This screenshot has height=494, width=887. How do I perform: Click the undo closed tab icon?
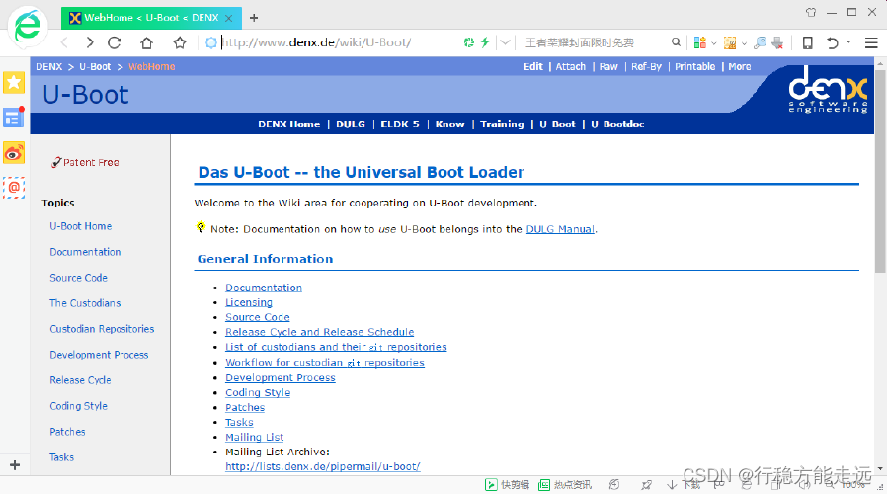pos(832,42)
